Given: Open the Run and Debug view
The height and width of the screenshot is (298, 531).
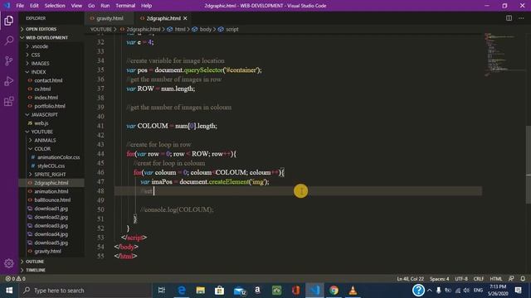Looking at the screenshot, I should pyautogui.click(x=9, y=81).
